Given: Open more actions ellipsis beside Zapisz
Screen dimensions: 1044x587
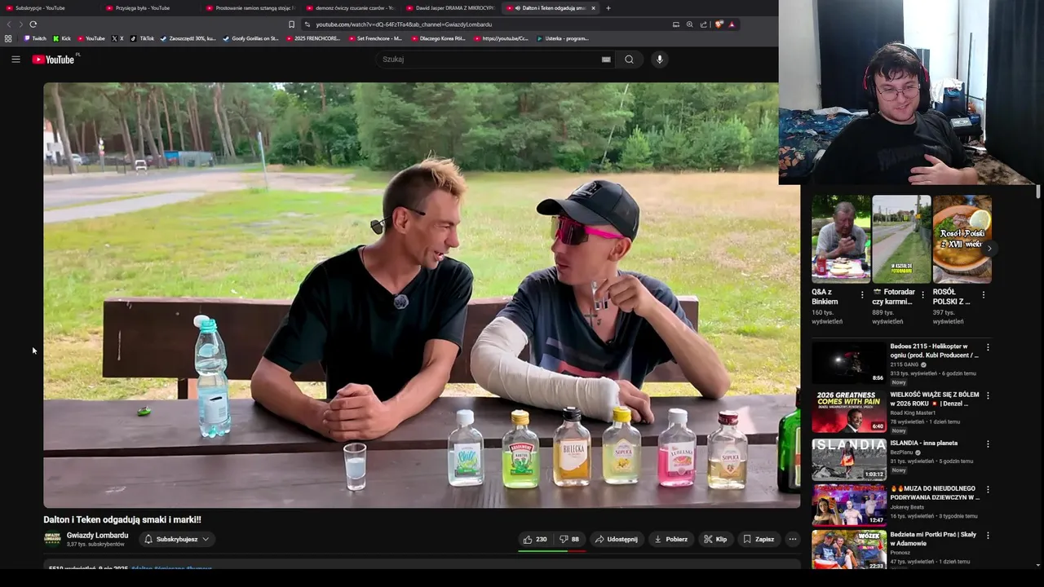Looking at the screenshot, I should (x=792, y=539).
